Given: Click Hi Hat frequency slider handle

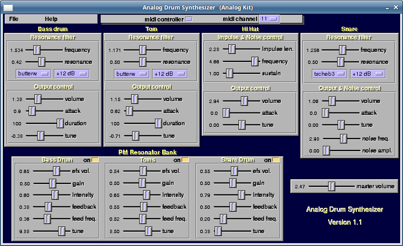Looking at the screenshot, I should click(x=255, y=61).
